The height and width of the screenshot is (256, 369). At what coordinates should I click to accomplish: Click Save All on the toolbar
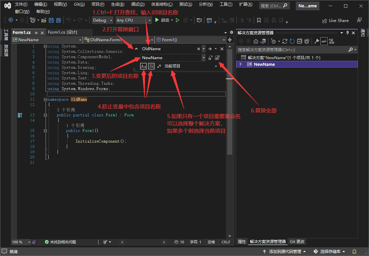[58, 20]
